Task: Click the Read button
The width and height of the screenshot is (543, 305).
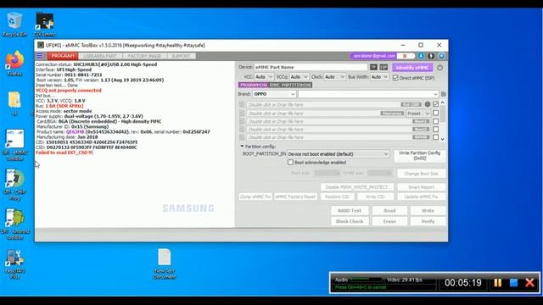Action: [x=389, y=211]
